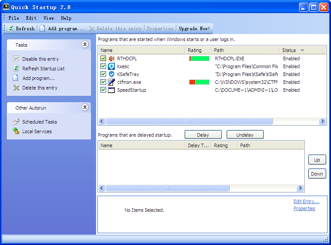Click the ctfmon.exe pencil icon
The width and height of the screenshot is (331, 245).
click(x=111, y=82)
